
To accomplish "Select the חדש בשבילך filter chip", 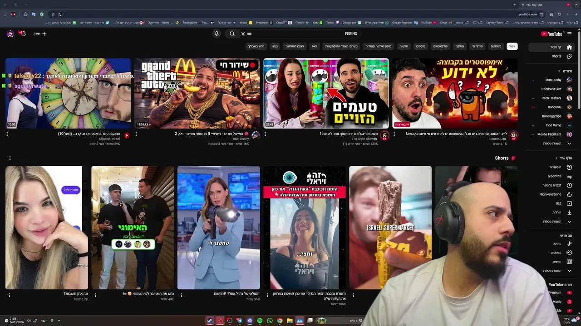I will (256, 46).
